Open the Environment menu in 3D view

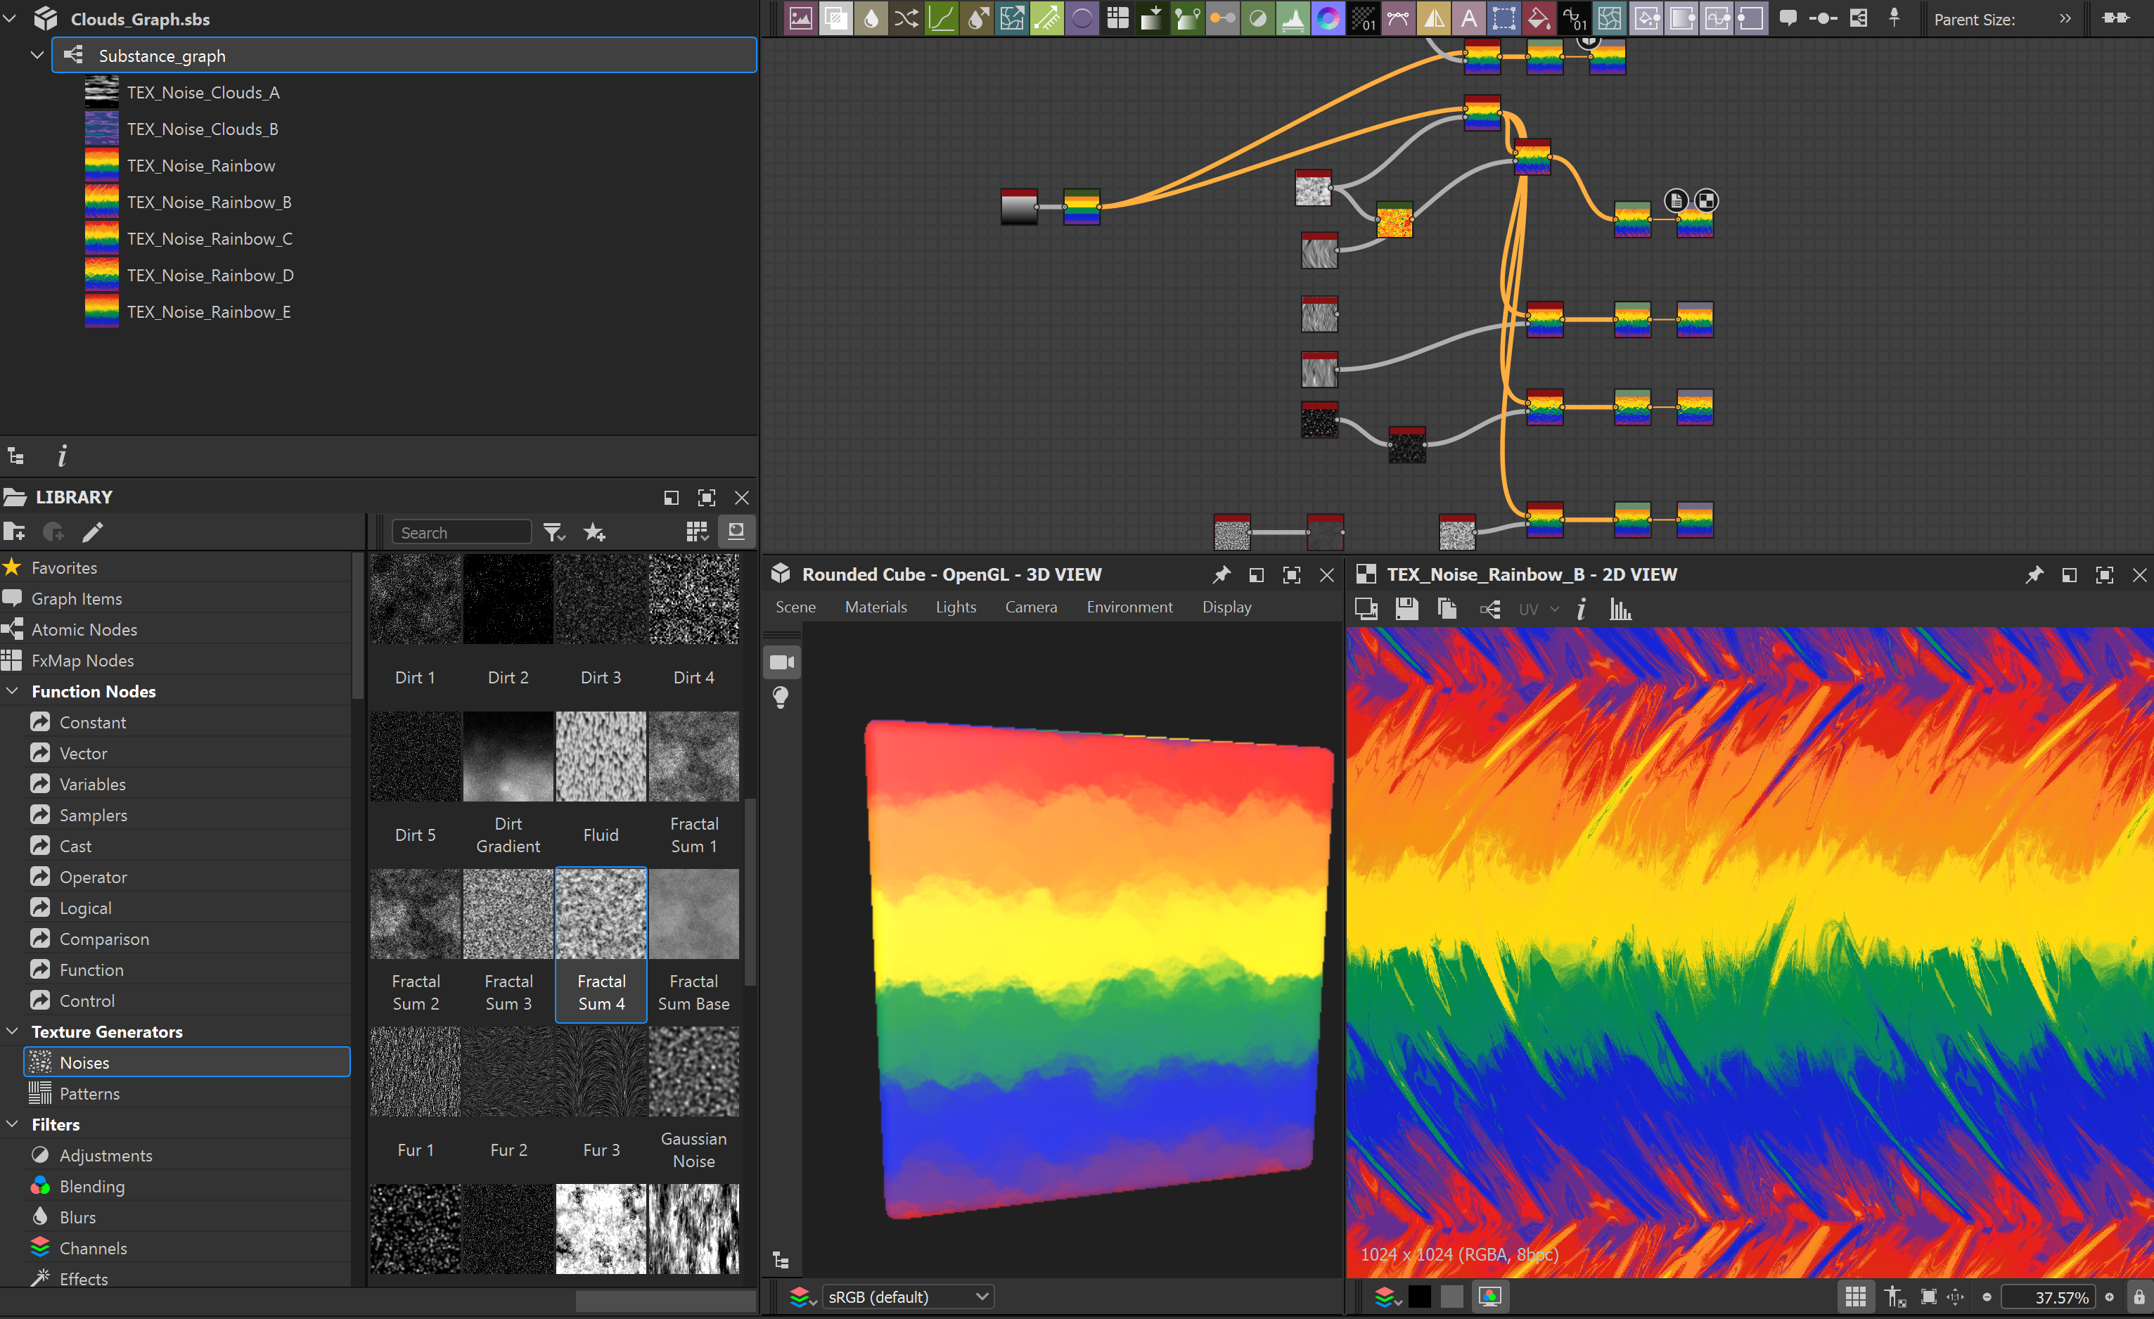click(x=1129, y=607)
